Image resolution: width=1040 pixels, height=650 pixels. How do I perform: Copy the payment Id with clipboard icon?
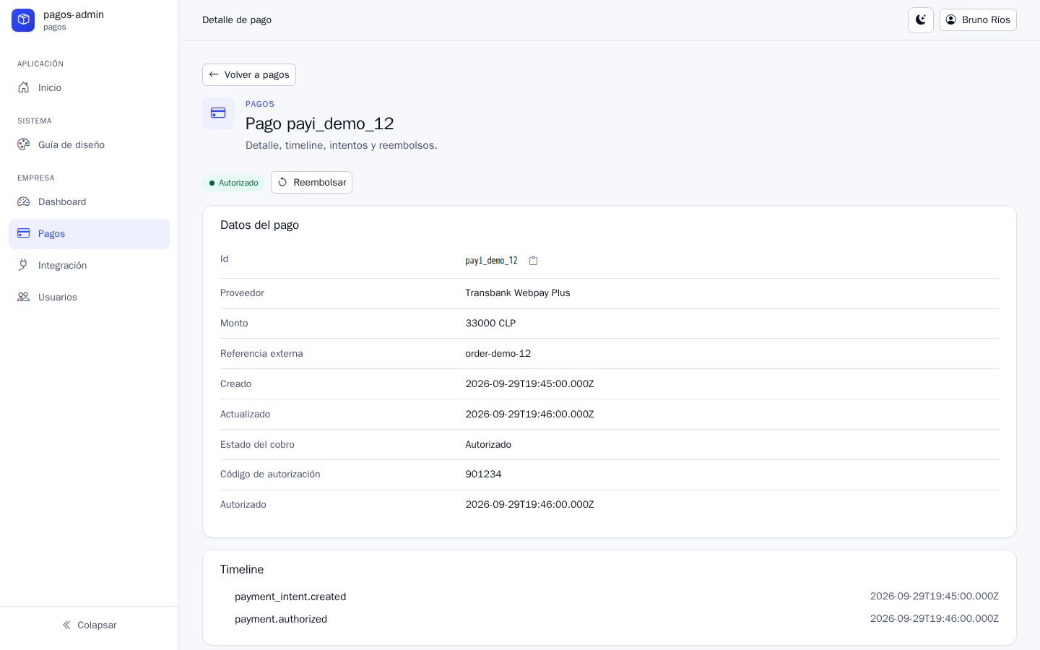click(533, 261)
